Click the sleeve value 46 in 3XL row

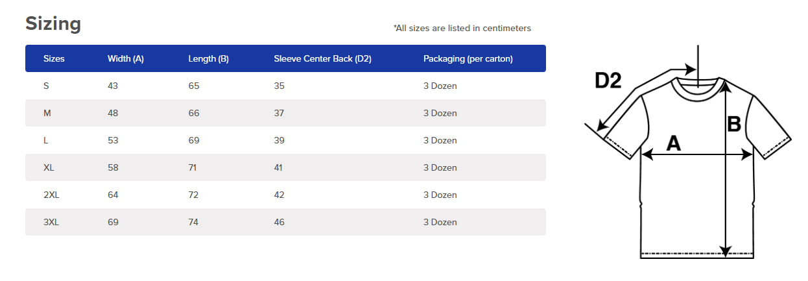click(x=279, y=222)
